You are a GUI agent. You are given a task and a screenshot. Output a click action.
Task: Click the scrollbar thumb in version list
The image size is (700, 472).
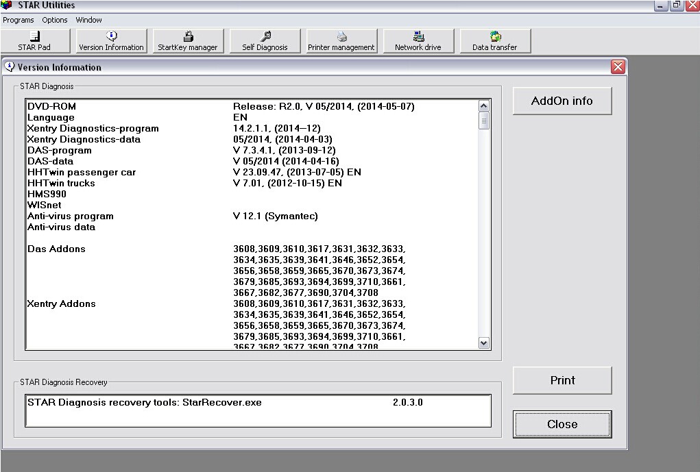click(484, 121)
